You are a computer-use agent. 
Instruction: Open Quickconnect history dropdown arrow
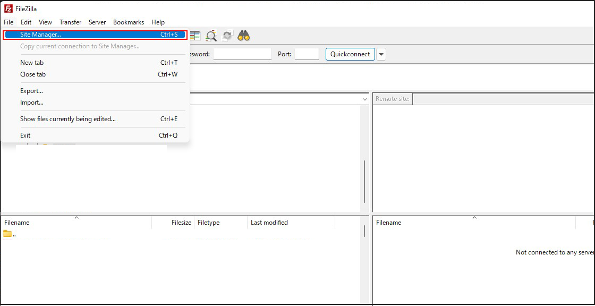(381, 54)
